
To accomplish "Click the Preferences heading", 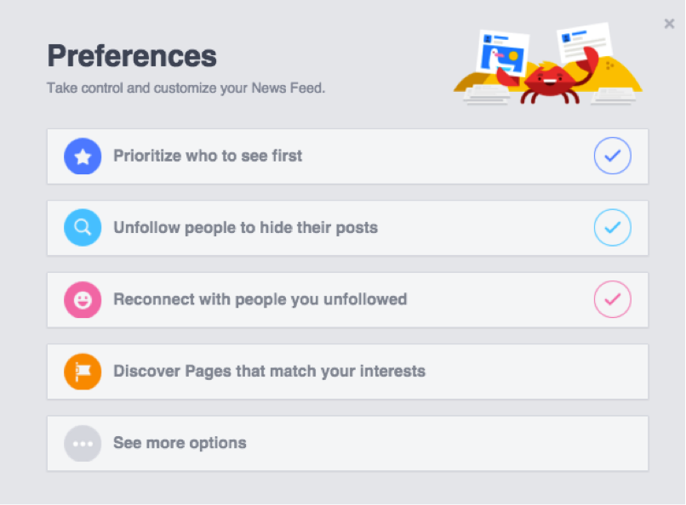I will 132,56.
